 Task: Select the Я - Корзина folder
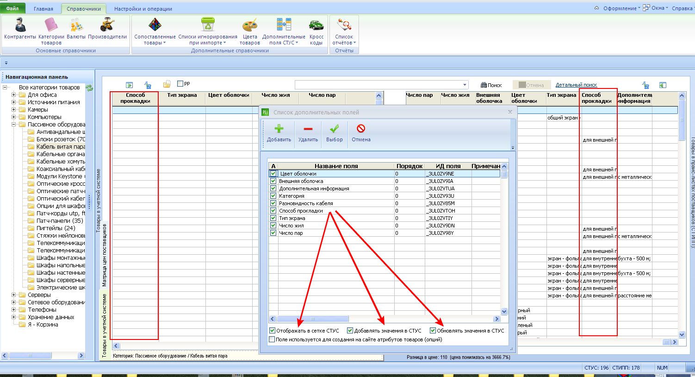pos(43,325)
